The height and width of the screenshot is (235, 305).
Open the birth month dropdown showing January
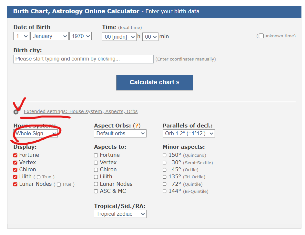[50, 36]
